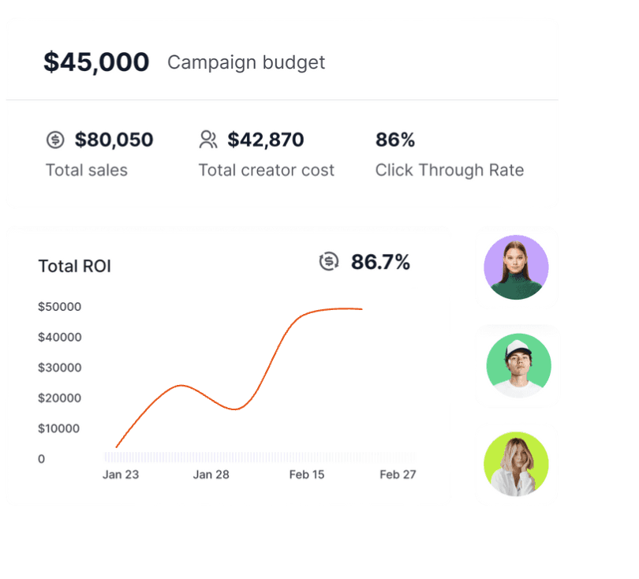Image resolution: width=639 pixels, height=579 pixels.
Task: Click the 86.7% ROI percentage
Action: [x=380, y=262]
